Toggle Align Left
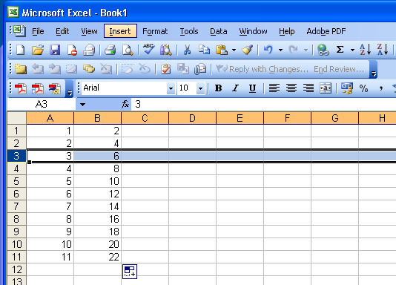The image size is (396, 285). point(274,88)
